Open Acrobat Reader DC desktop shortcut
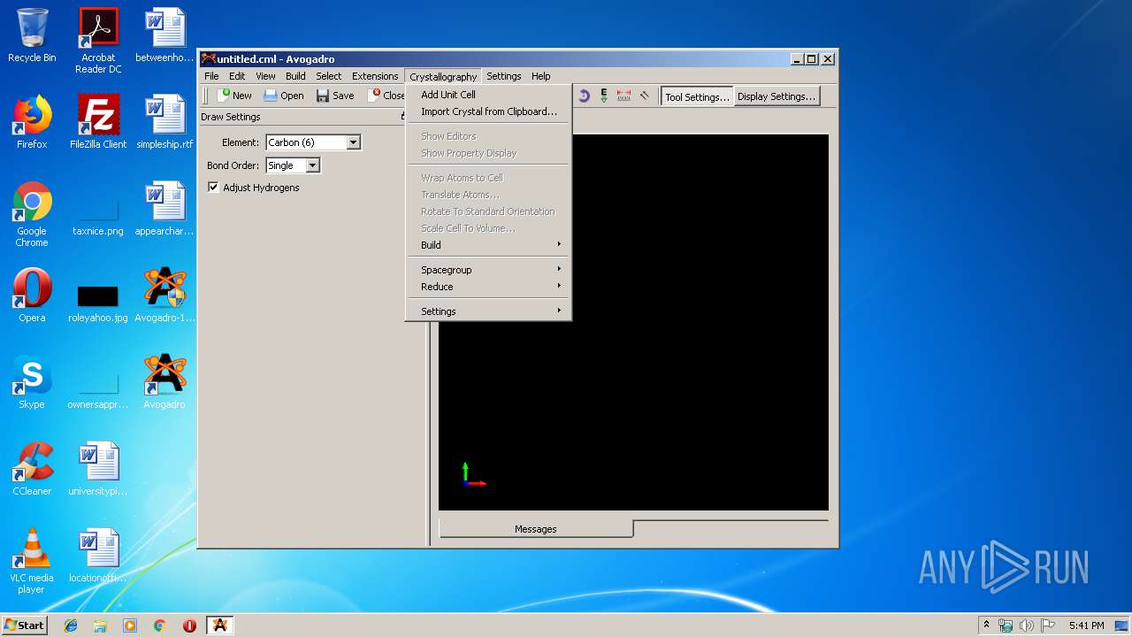The width and height of the screenshot is (1132, 637). tap(98, 41)
